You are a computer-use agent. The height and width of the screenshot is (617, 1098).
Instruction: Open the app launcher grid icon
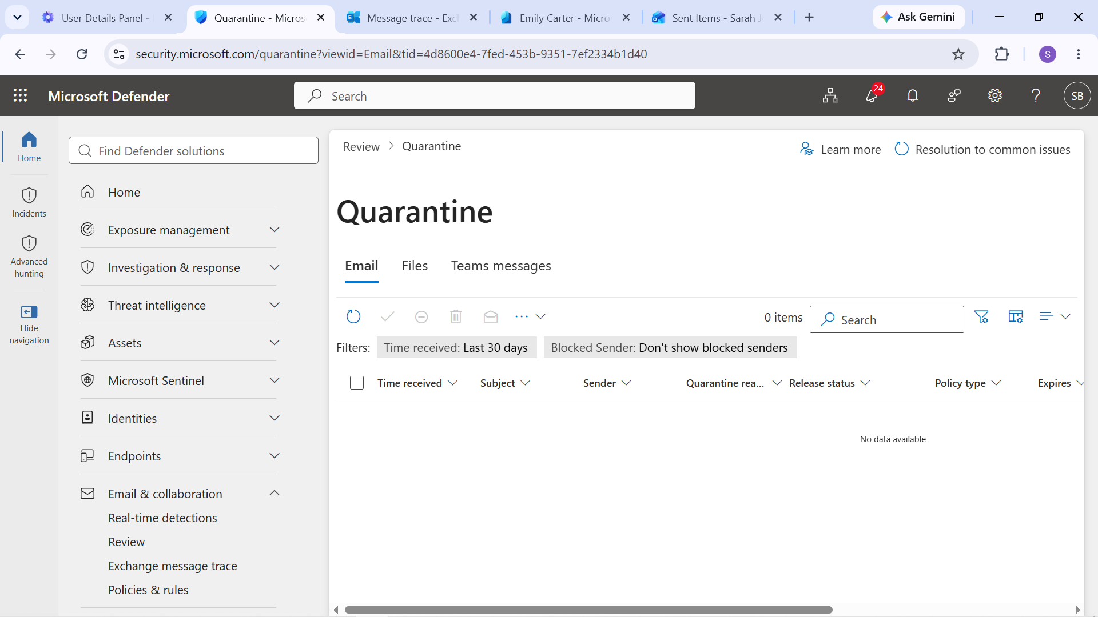[21, 95]
